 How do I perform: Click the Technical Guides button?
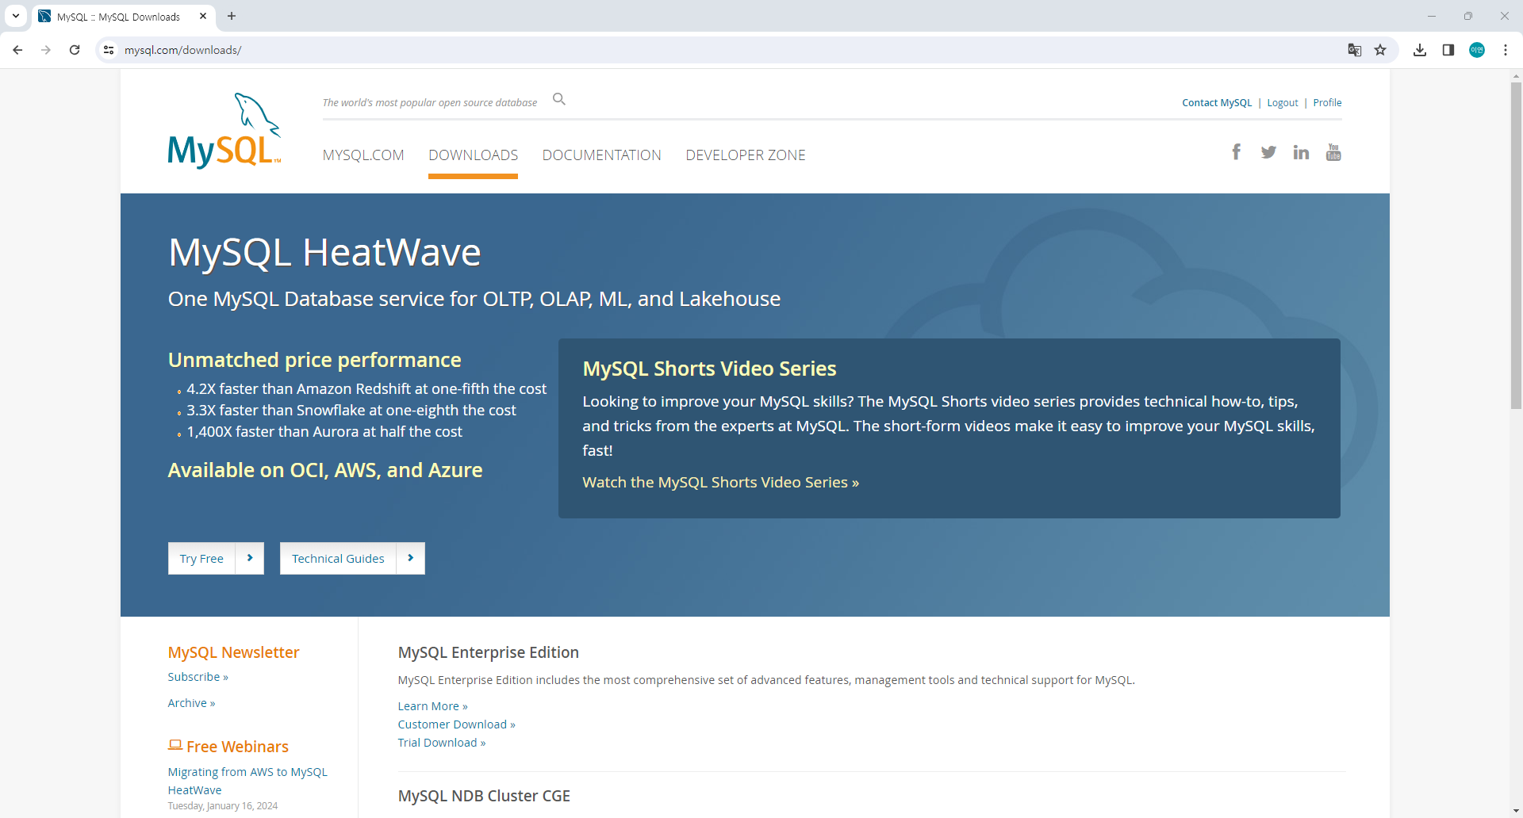point(338,559)
